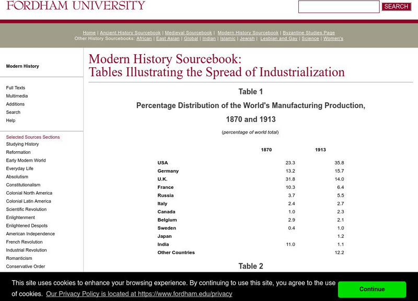Click the green Continue button
Viewport: 418px width, 301px height.
(x=373, y=289)
